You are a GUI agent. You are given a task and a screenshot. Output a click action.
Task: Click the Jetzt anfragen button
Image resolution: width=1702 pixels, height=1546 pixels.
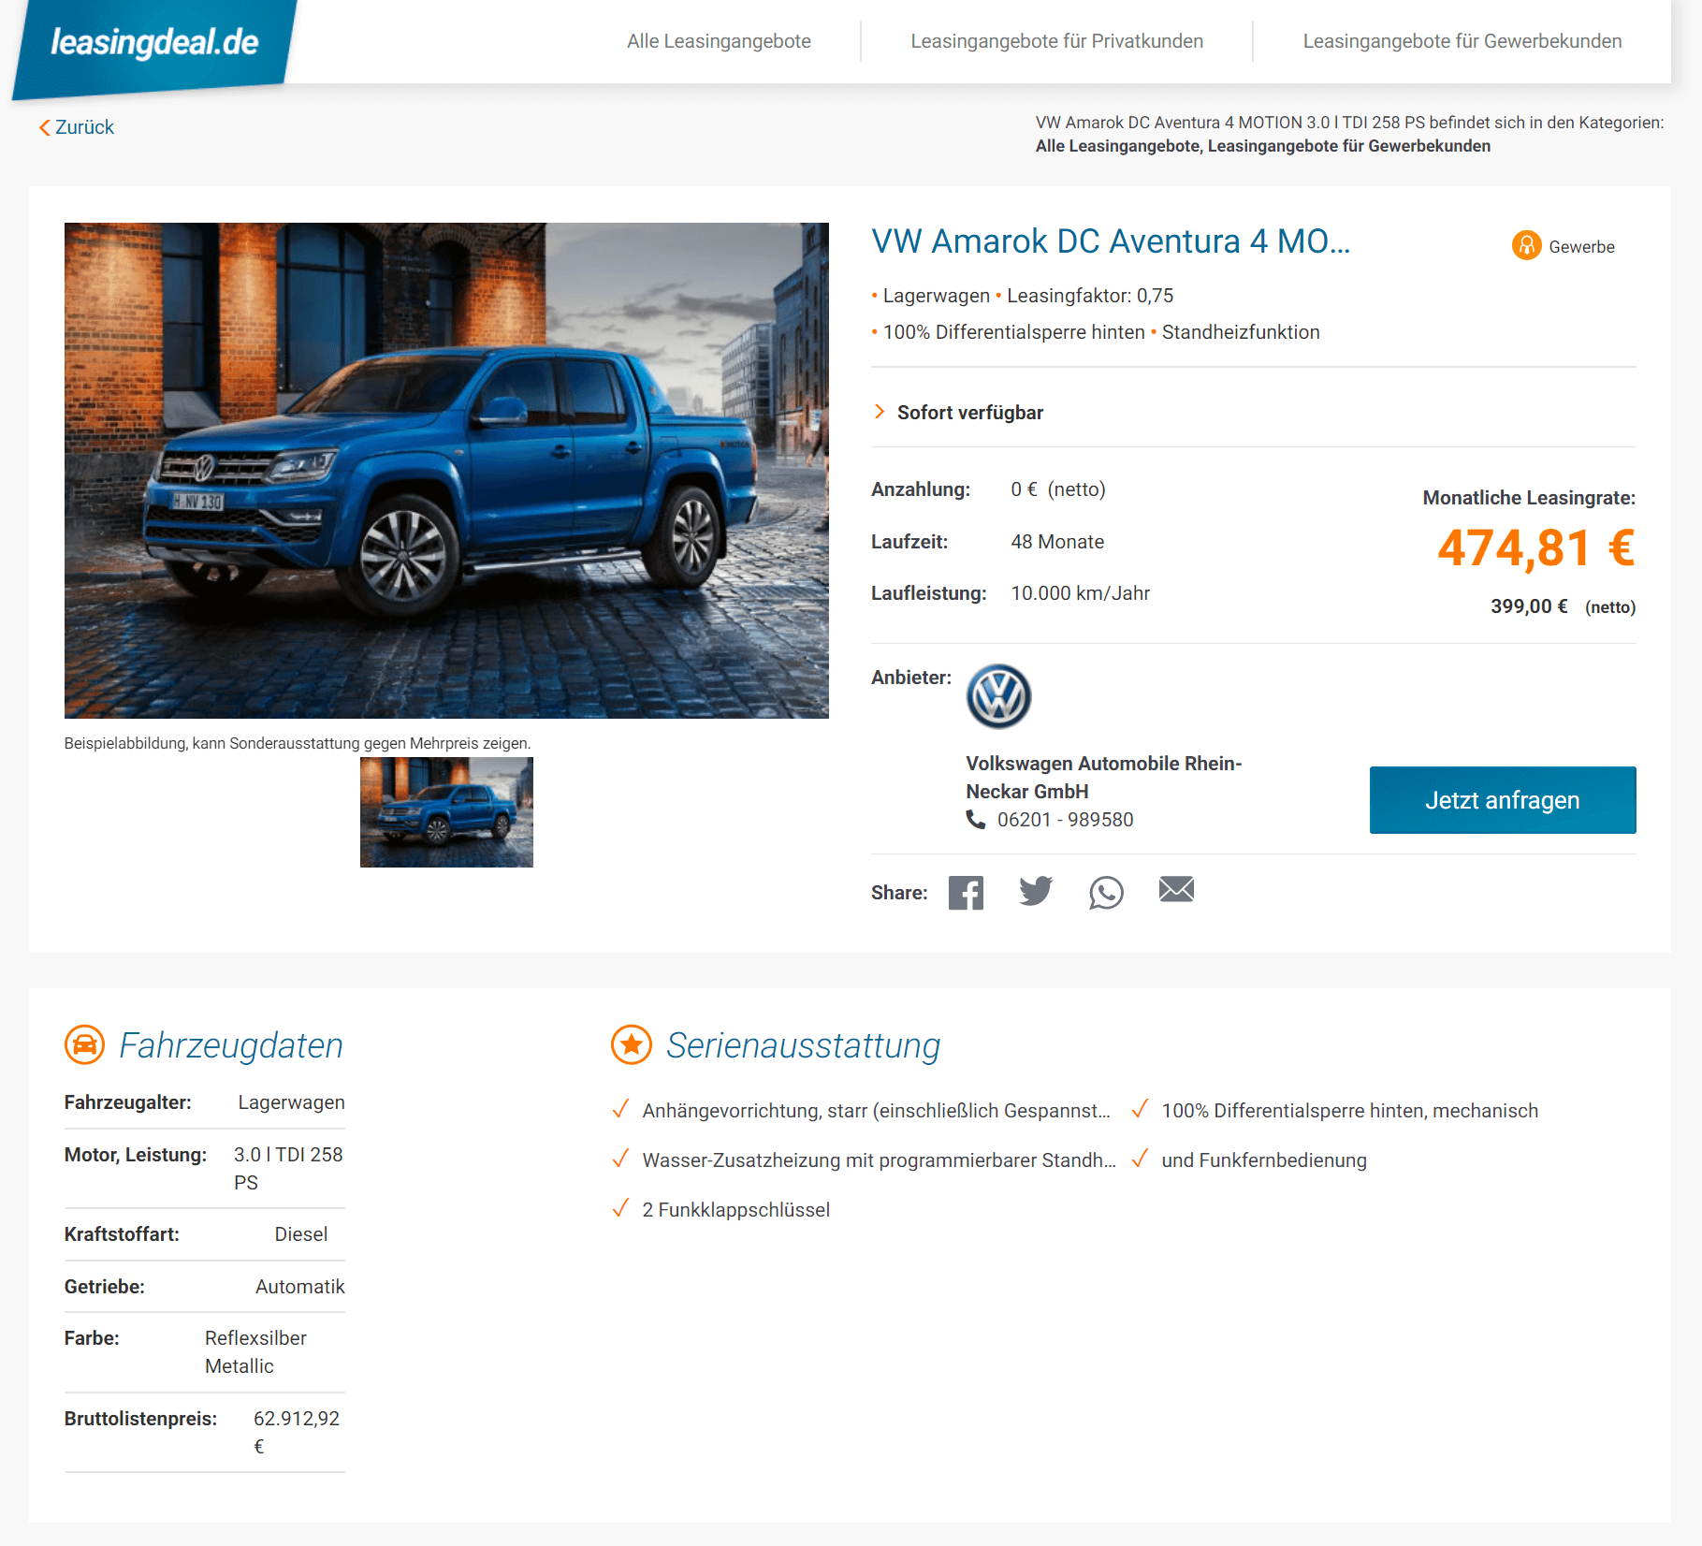coord(1503,800)
